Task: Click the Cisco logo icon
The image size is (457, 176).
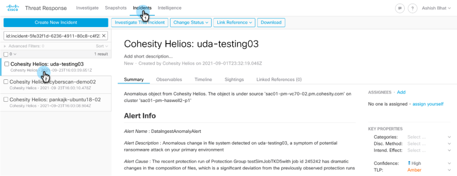Action: 12,8
